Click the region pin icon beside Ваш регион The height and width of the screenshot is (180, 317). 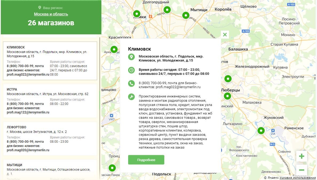pyautogui.click(x=39, y=8)
